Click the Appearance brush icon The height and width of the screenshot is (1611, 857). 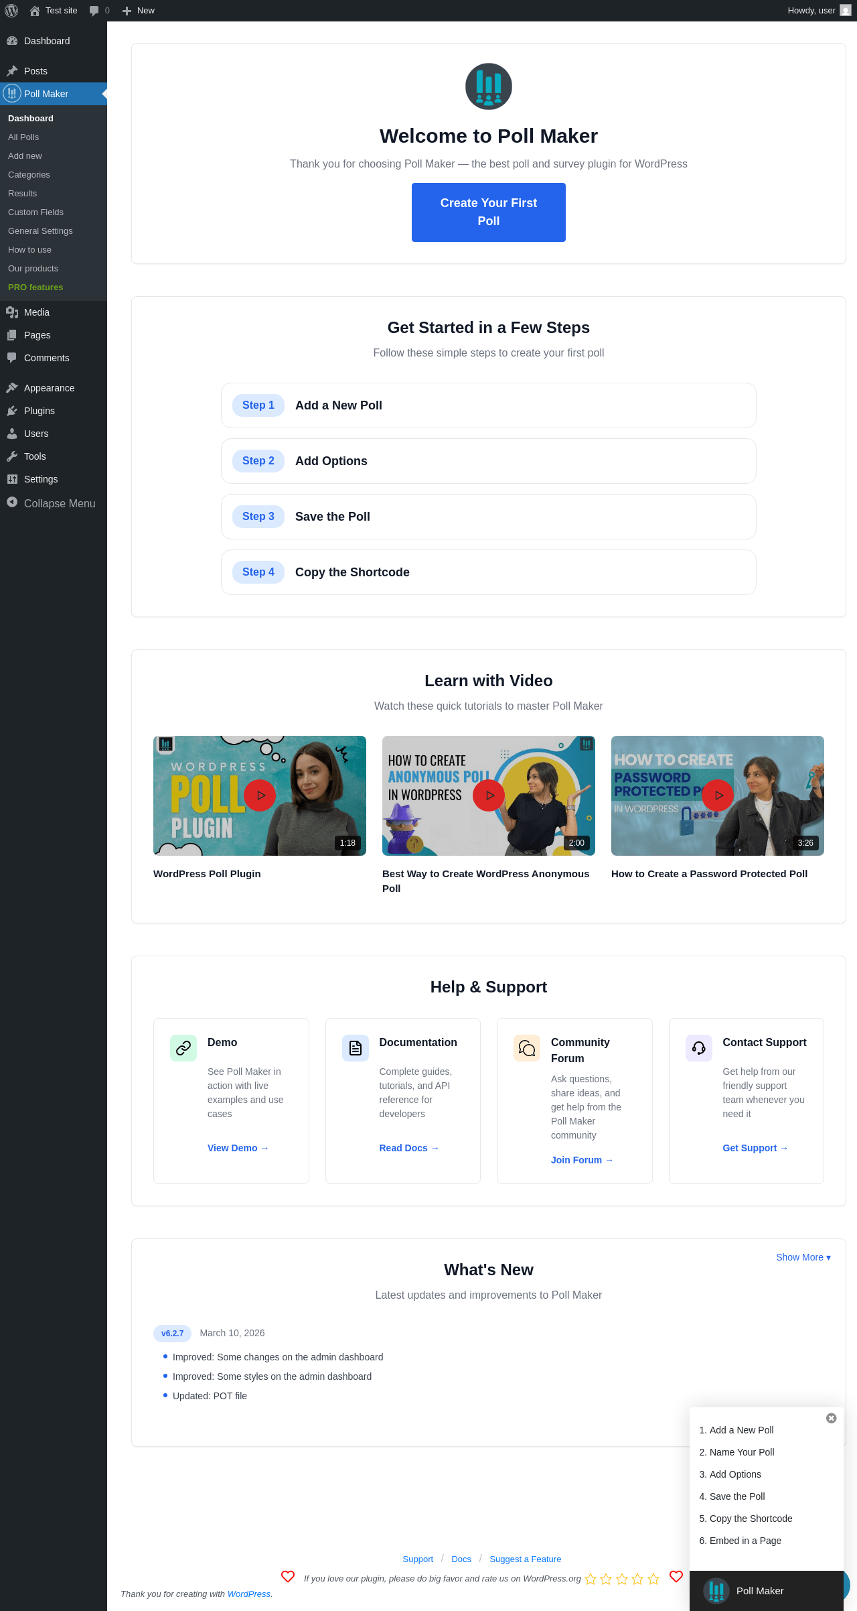coord(12,388)
